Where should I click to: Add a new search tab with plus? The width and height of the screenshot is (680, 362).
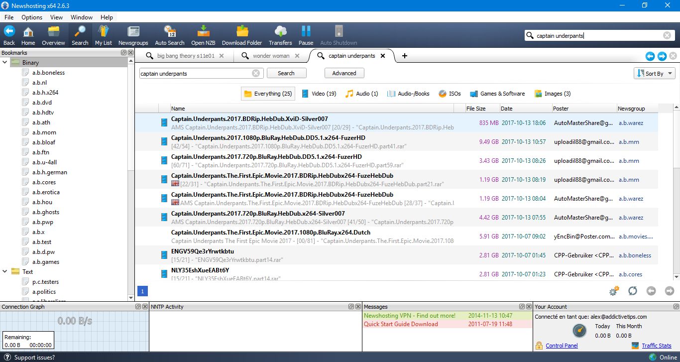pos(405,56)
